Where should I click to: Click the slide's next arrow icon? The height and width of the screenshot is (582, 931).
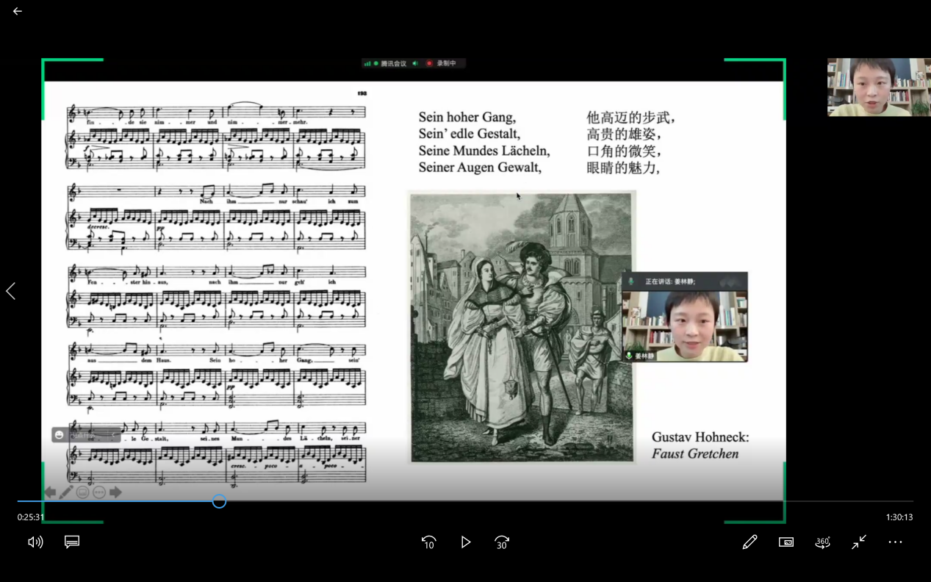[x=115, y=492]
